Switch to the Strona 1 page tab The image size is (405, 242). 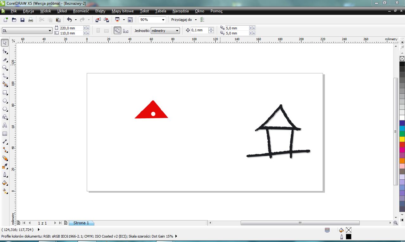coord(81,223)
